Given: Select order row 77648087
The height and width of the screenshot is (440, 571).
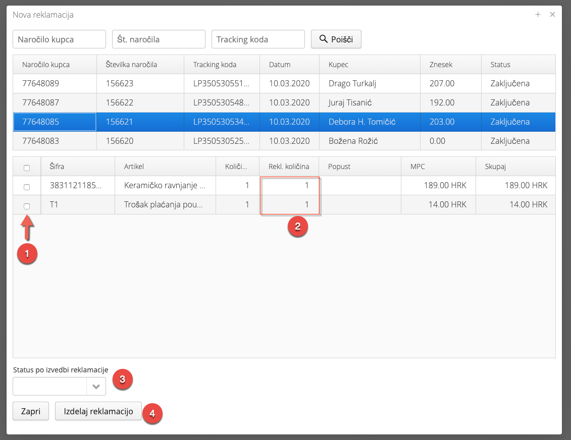Looking at the screenshot, I should 284,102.
